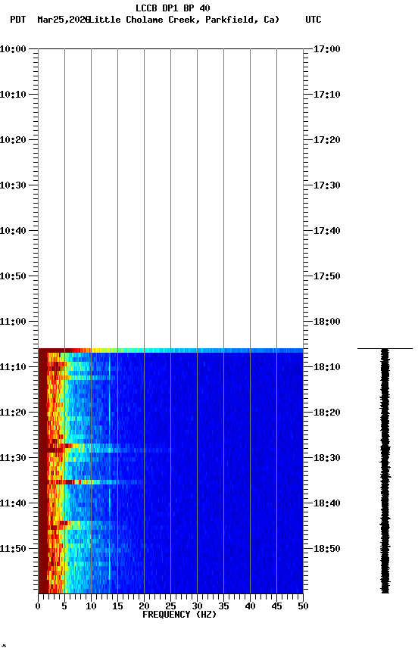
Task: Click the FREQUENCY (HZ) axis title
Action: (x=179, y=615)
